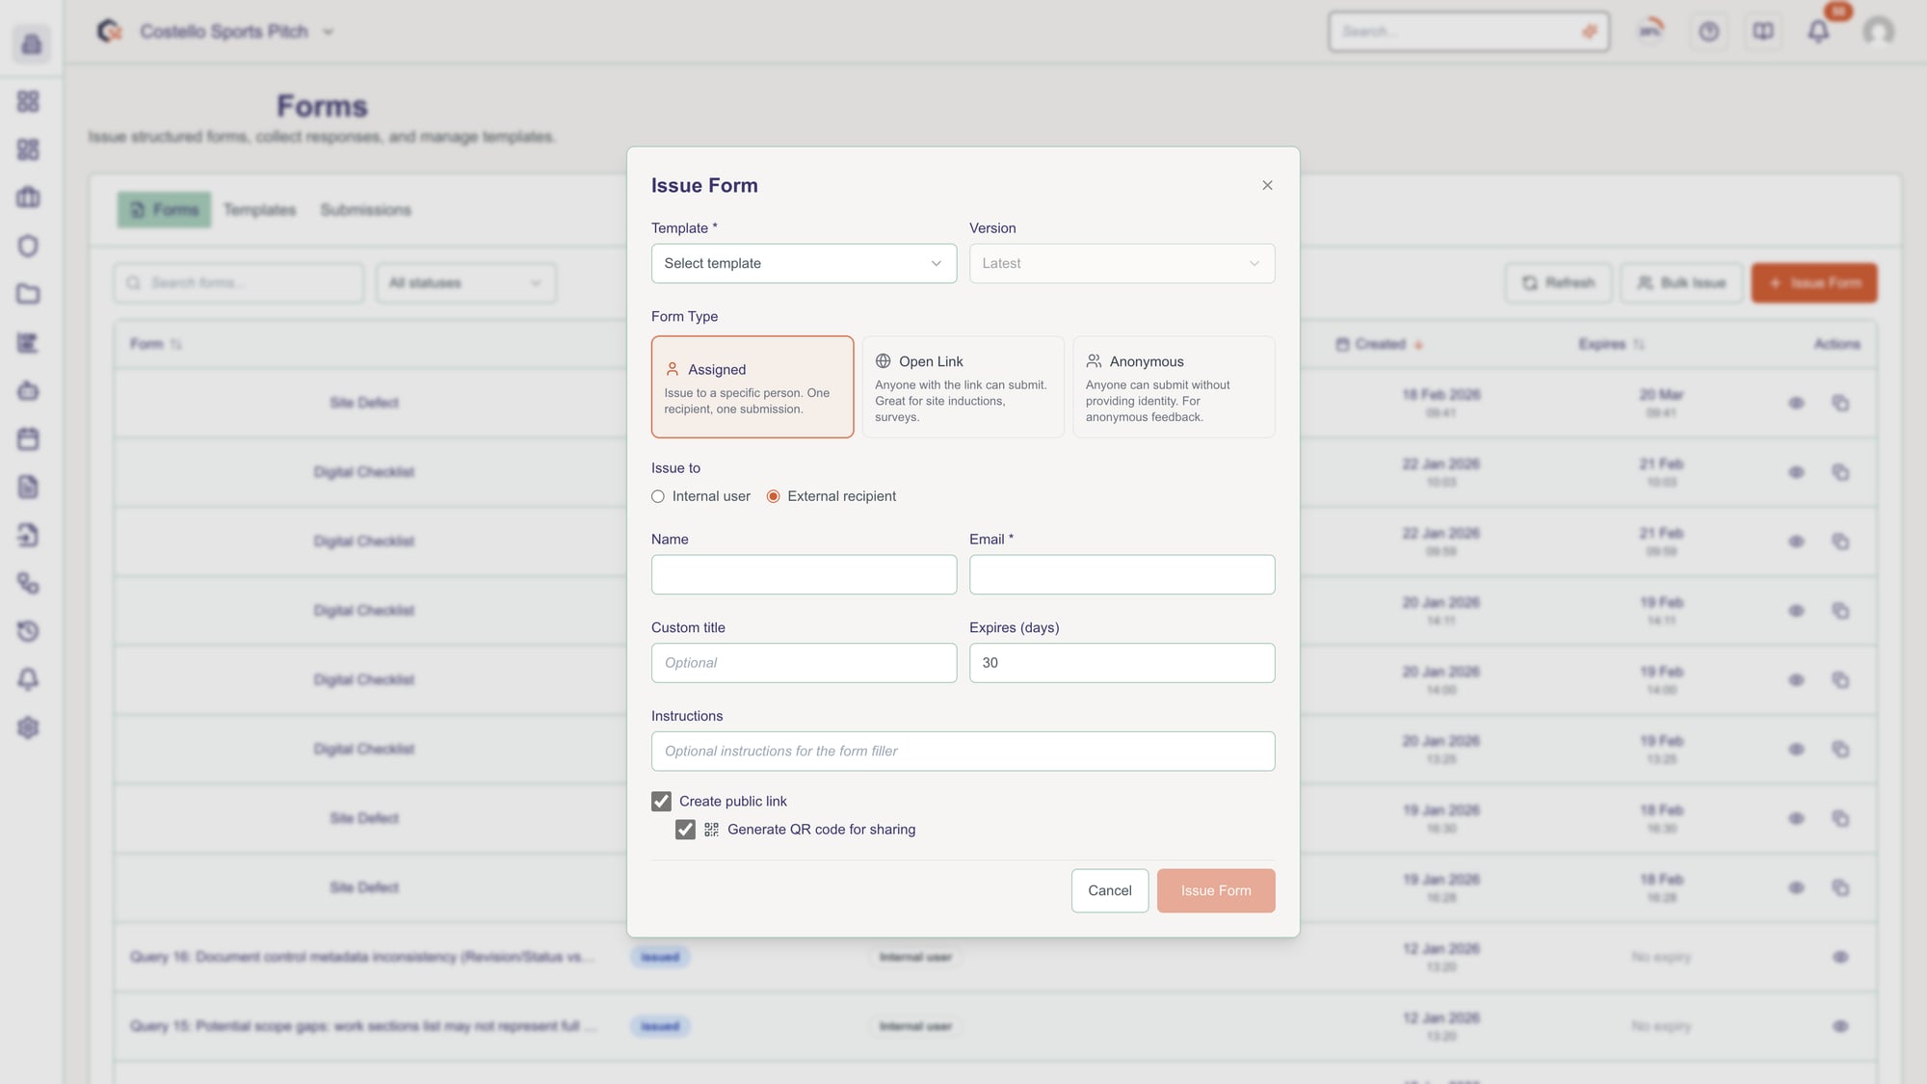1927x1084 pixels.
Task: Click the book documentation icon in header
Action: 1763,32
